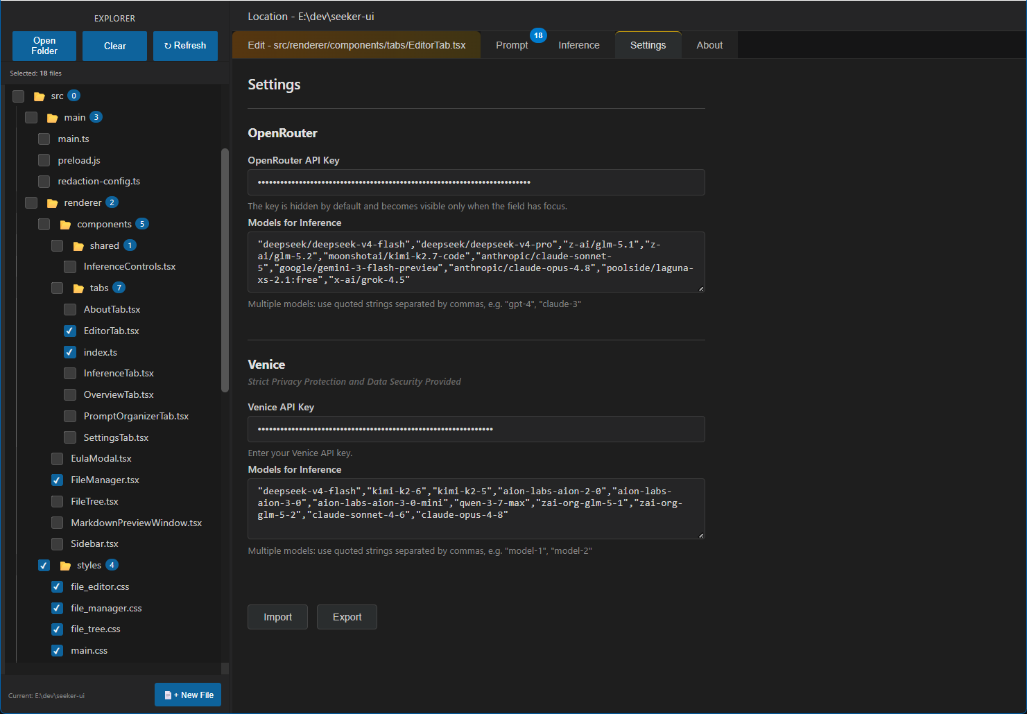Click the styles folder count badge 4

point(112,565)
